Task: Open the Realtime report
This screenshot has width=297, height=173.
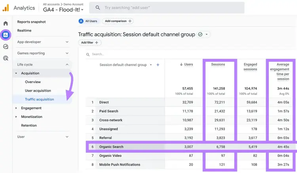Action: pos(24,30)
